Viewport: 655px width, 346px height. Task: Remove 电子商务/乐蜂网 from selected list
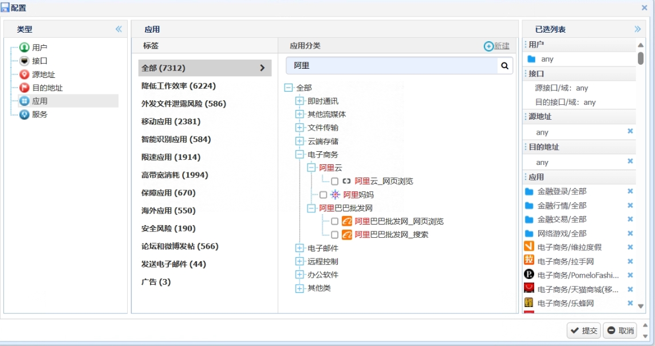click(x=630, y=303)
